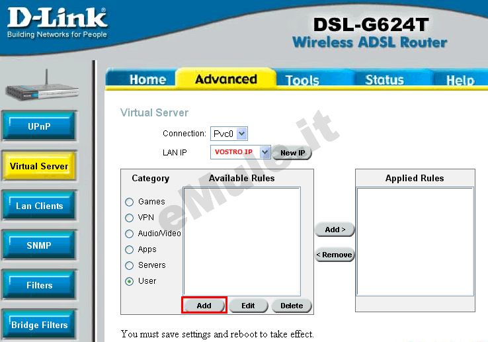This screenshot has height=342, width=488.
Task: Click the D-Link logo
Action: [x=58, y=22]
